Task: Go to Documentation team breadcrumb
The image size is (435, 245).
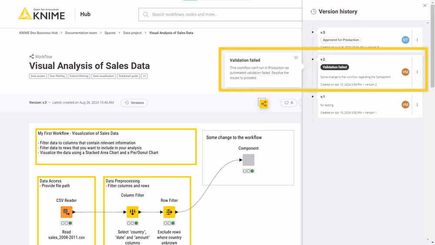Action: (81, 33)
